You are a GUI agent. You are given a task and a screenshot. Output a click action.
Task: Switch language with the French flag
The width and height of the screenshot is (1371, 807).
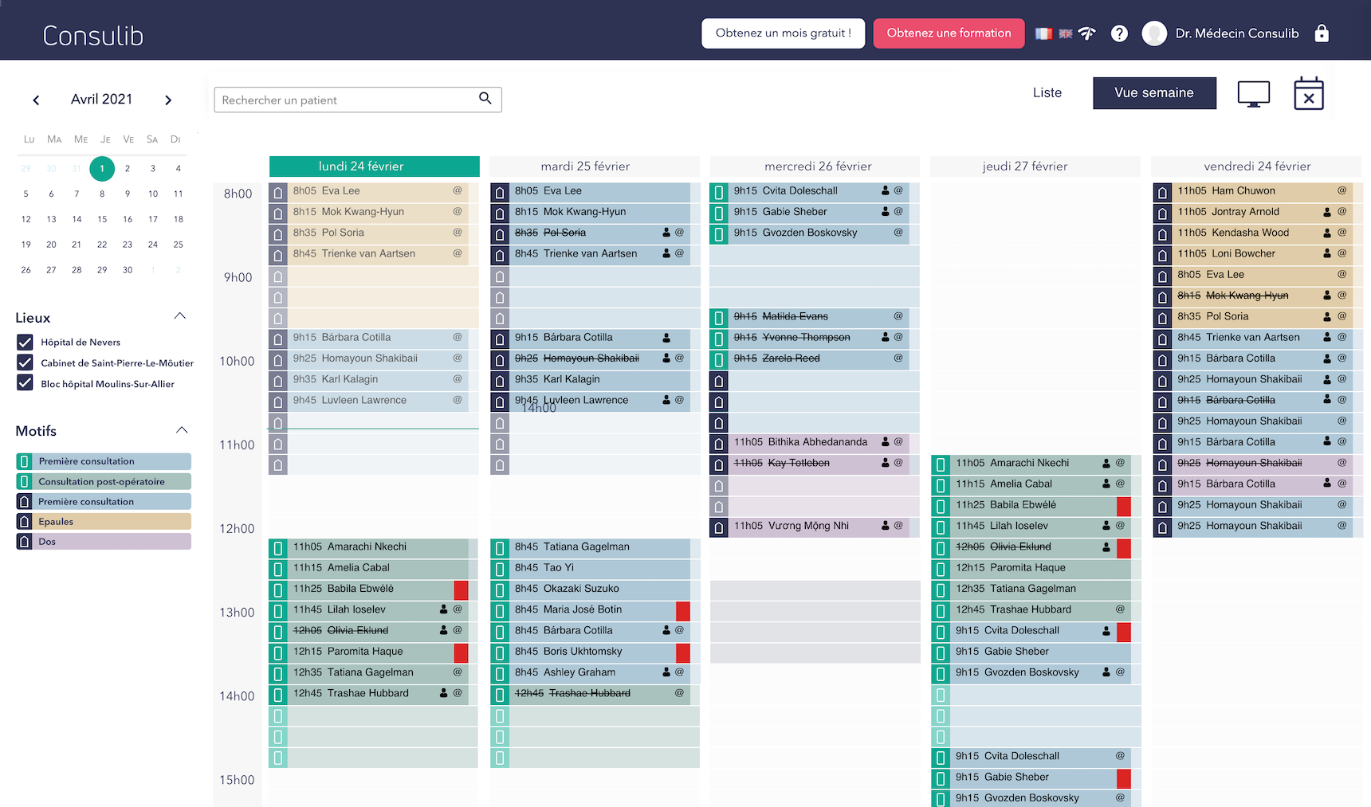point(1043,33)
